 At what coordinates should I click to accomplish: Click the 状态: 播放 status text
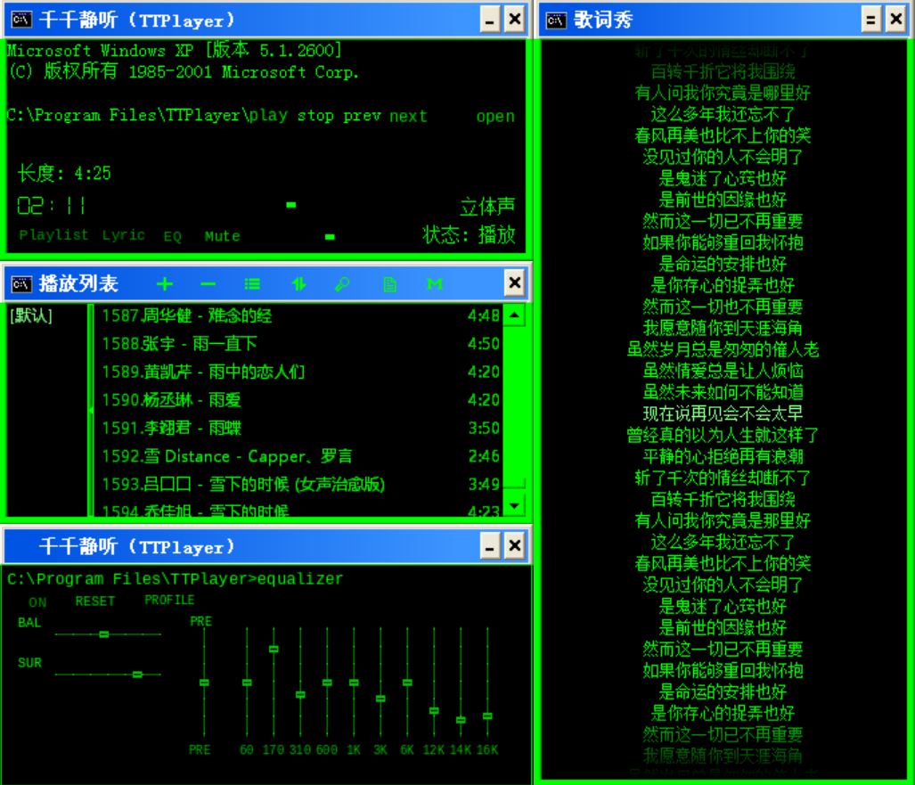tap(469, 235)
